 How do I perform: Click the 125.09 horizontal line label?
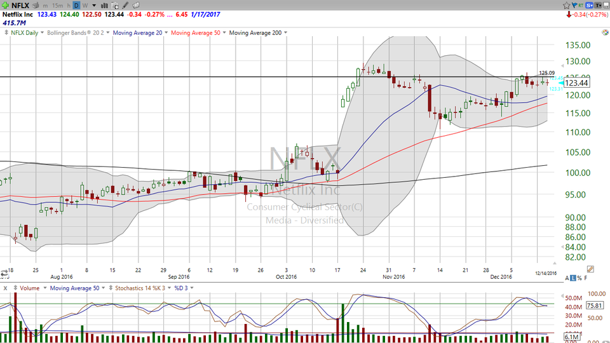(x=546, y=72)
